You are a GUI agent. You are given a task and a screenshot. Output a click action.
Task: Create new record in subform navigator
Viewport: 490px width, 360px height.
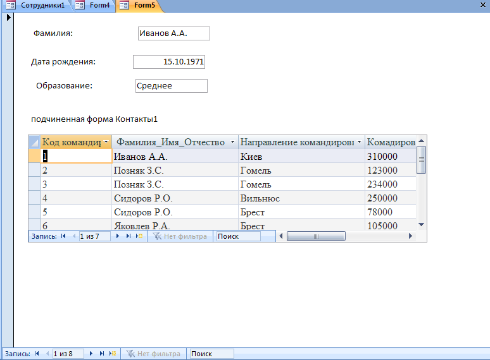coord(139,236)
